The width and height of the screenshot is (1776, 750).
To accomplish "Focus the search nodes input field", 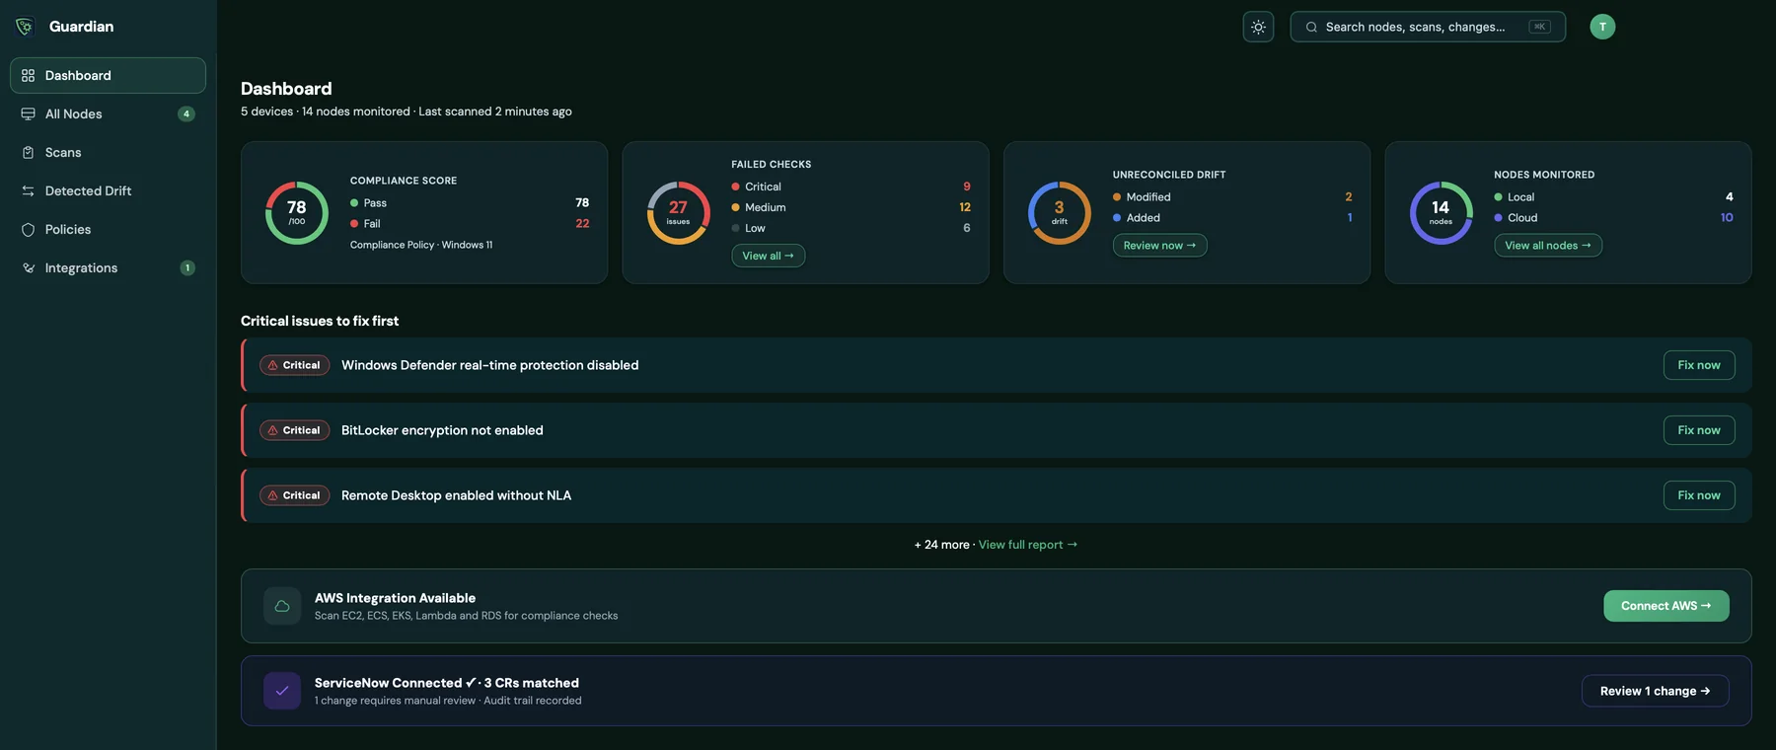I will pyautogui.click(x=1428, y=27).
